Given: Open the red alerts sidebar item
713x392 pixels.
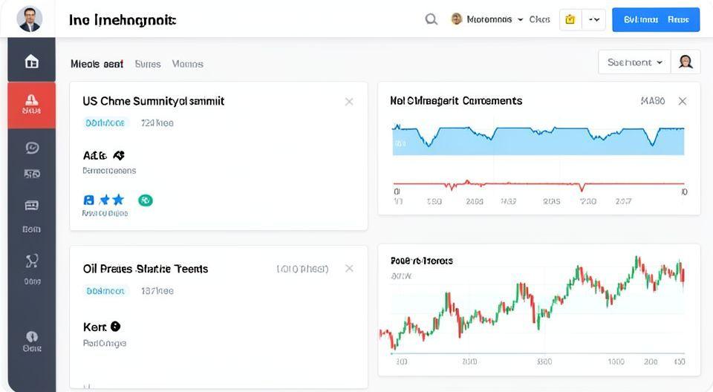Looking at the screenshot, I should [31, 103].
